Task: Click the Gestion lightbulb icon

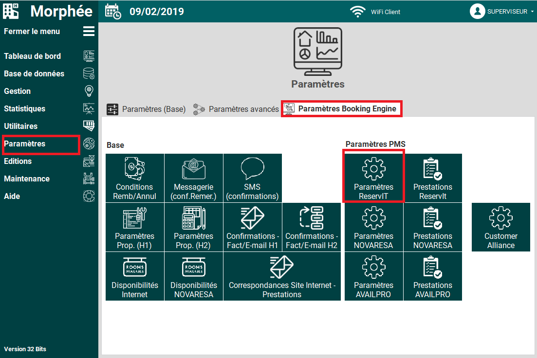Action: [x=89, y=90]
